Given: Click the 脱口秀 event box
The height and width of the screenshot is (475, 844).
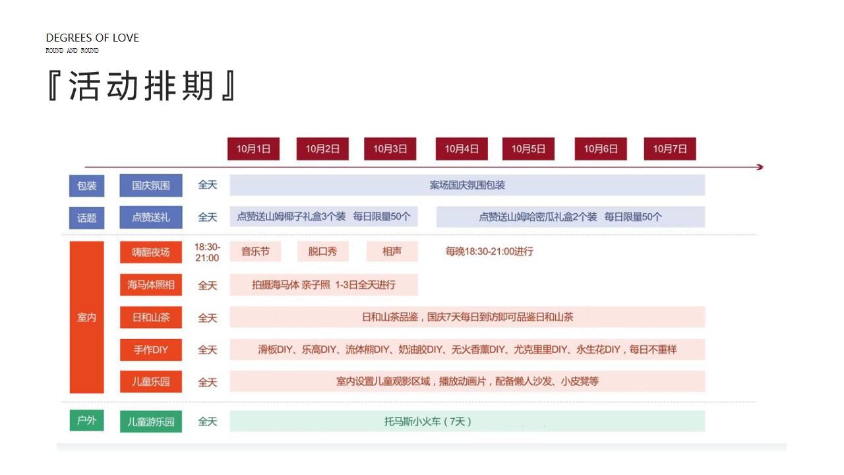Looking at the screenshot, I should [x=322, y=251].
